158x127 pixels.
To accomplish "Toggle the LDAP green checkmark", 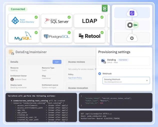I will coord(102,17).
